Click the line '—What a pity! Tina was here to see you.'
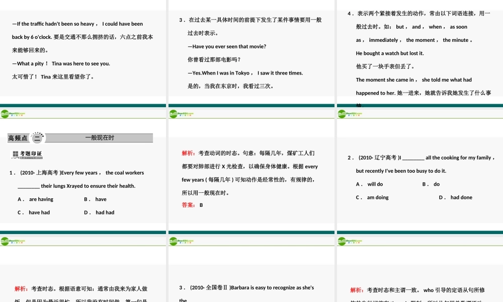The width and height of the screenshot is (503, 302). point(61,63)
